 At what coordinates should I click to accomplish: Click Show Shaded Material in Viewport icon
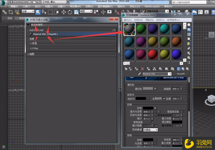coord(172,69)
